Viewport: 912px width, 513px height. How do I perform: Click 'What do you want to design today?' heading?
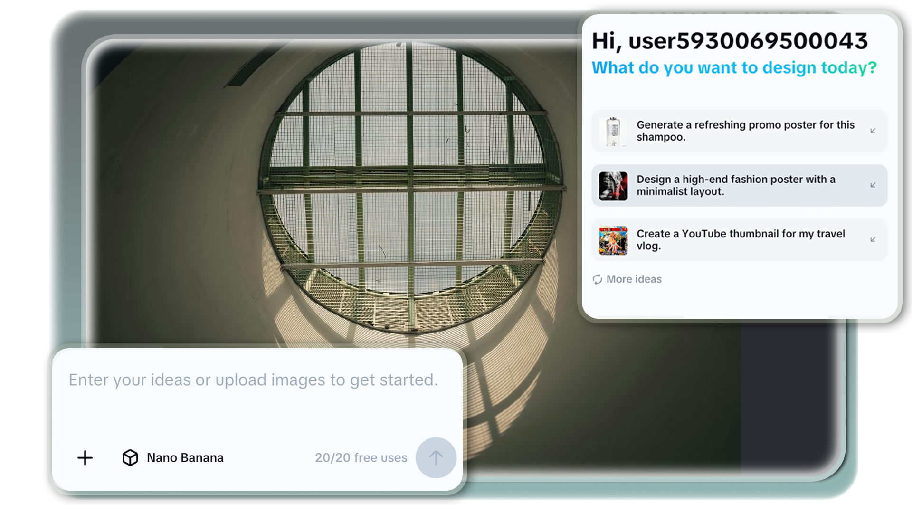click(x=734, y=68)
